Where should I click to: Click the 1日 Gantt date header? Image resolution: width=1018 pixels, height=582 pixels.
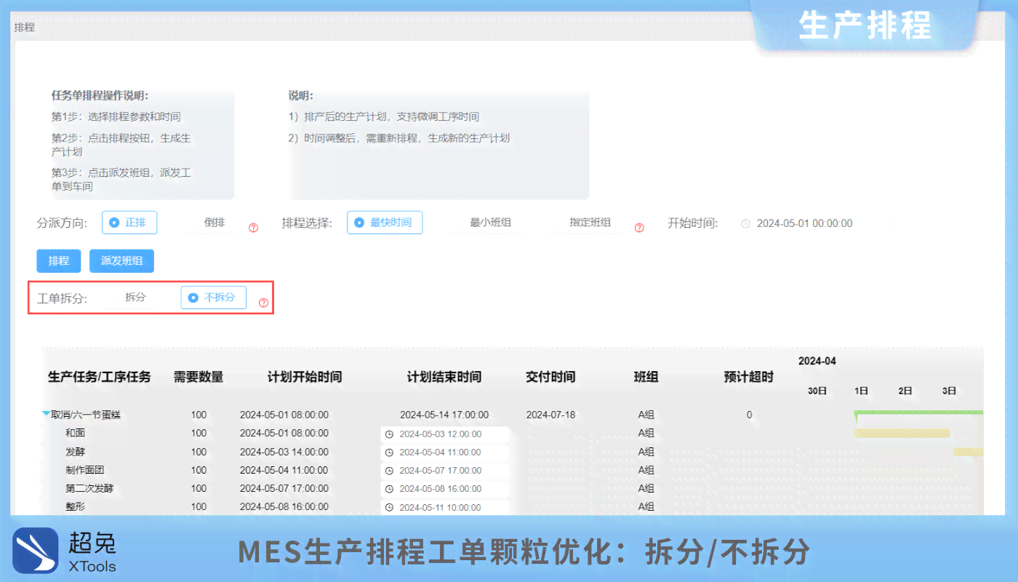pos(862,391)
